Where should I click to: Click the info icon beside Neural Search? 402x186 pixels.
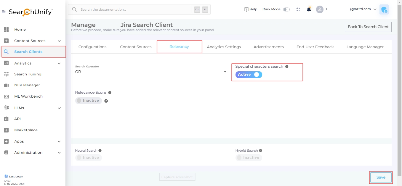pos(100,151)
